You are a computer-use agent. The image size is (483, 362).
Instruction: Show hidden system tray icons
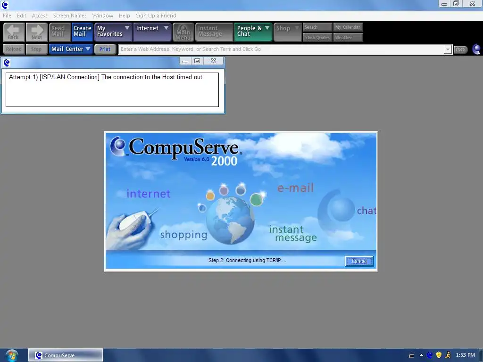[421, 355]
